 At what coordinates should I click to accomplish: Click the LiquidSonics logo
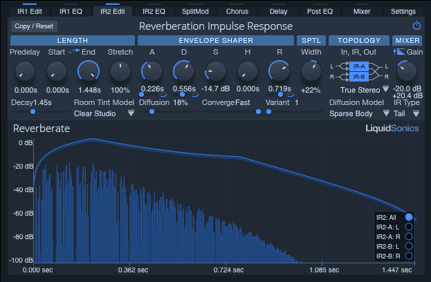[x=392, y=129]
